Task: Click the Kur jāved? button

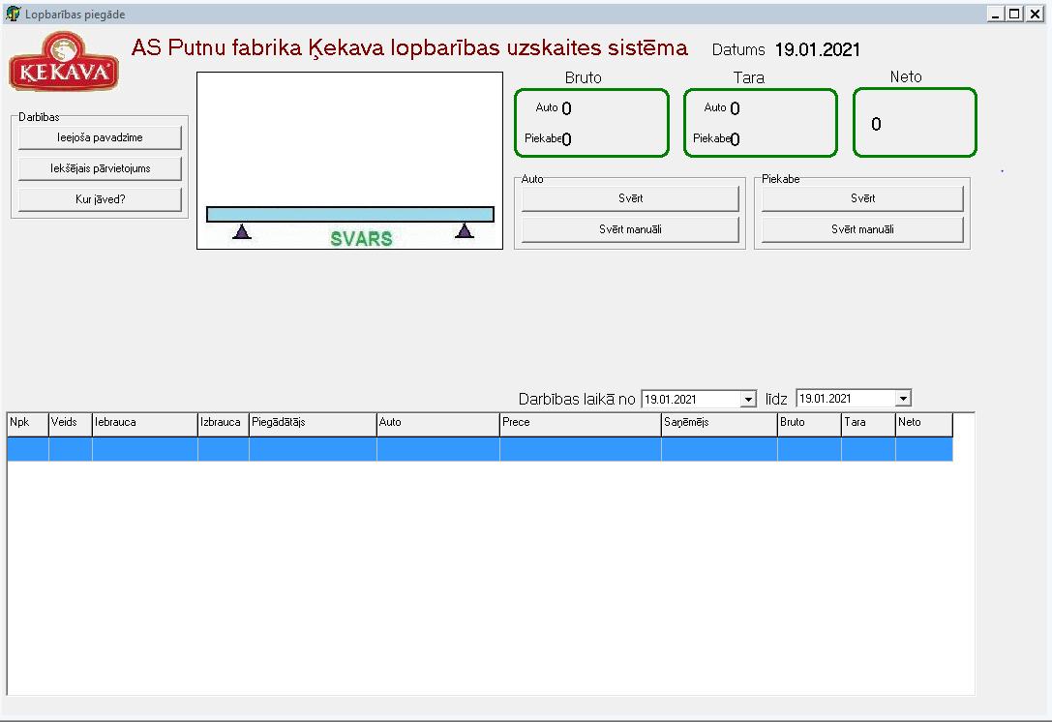Action: pyautogui.click(x=100, y=199)
